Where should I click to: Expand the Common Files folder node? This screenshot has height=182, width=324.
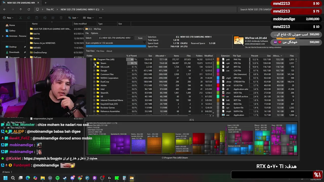pos(94,74)
